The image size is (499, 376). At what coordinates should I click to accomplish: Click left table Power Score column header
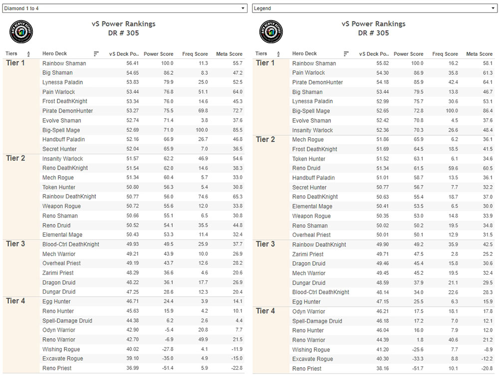click(x=159, y=54)
